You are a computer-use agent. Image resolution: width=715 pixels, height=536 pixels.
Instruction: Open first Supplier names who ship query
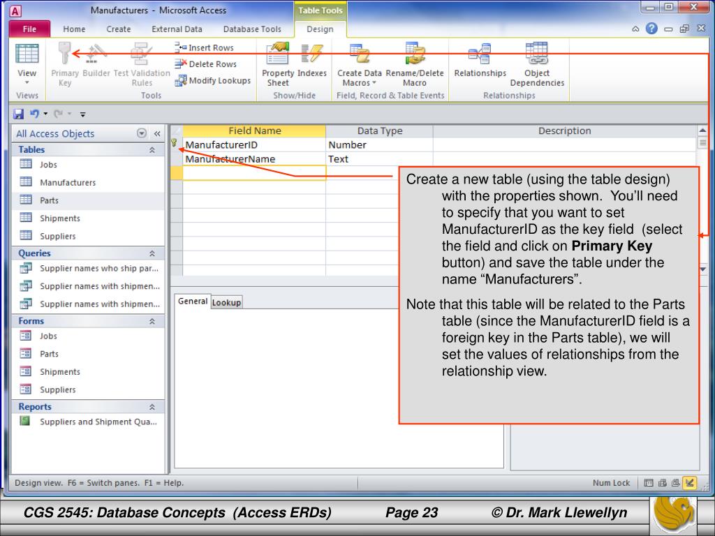click(90, 268)
